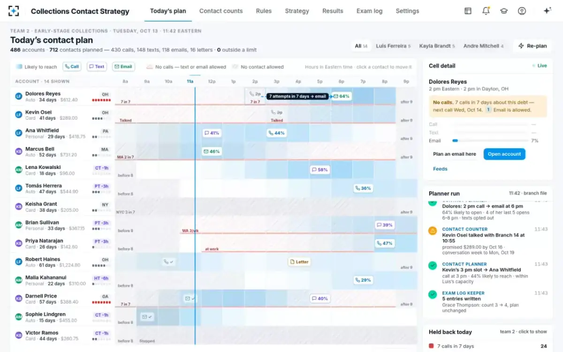
Task: Click the Live status indicator
Action: click(540, 66)
